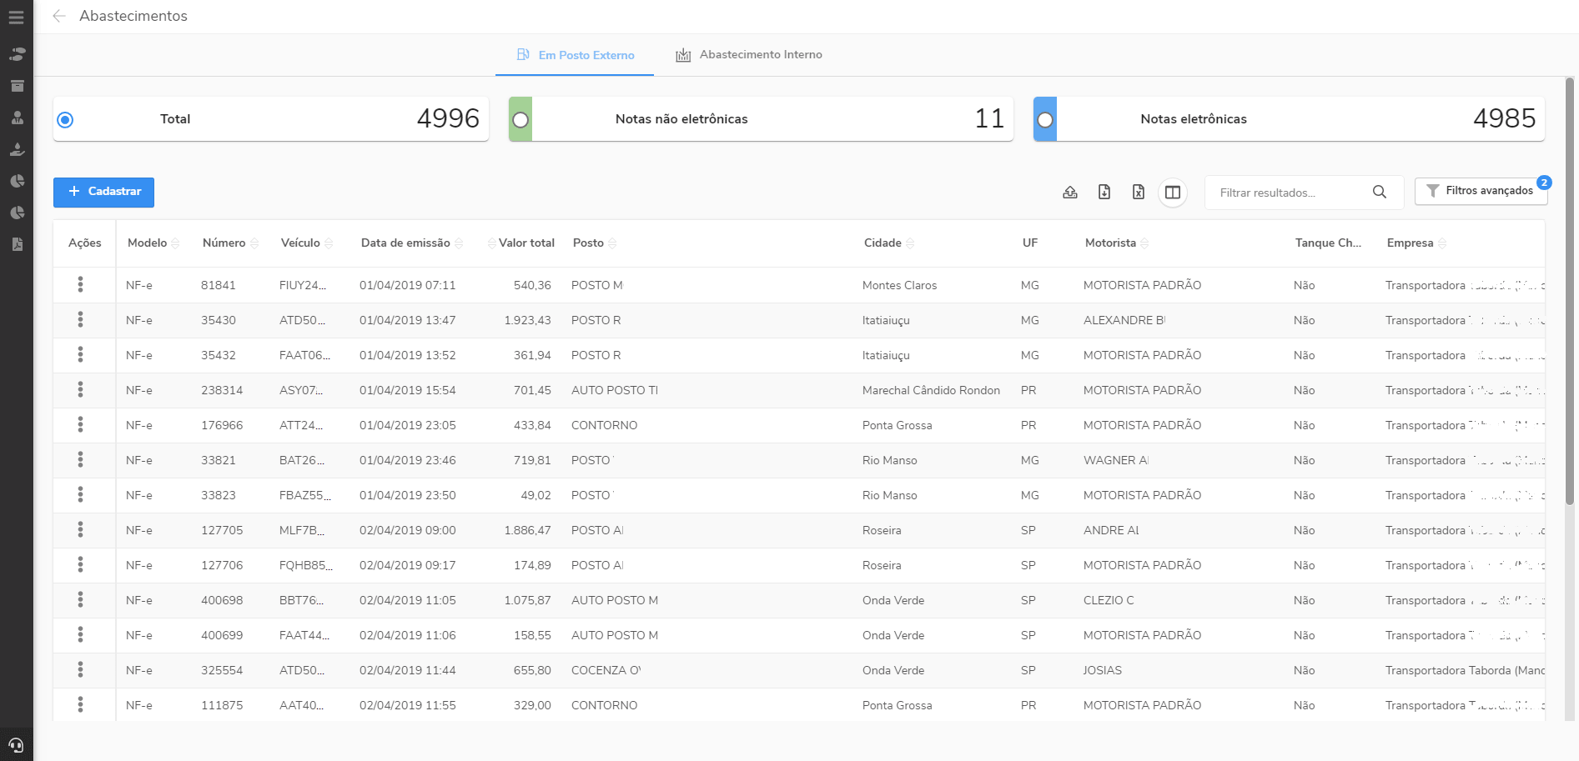Open the archive box sidebar icon
The width and height of the screenshot is (1579, 761).
click(x=17, y=86)
